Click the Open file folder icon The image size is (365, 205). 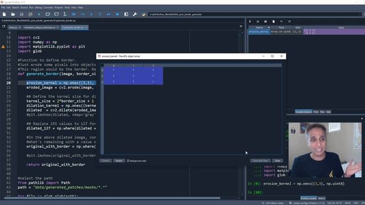[x=13, y=14]
